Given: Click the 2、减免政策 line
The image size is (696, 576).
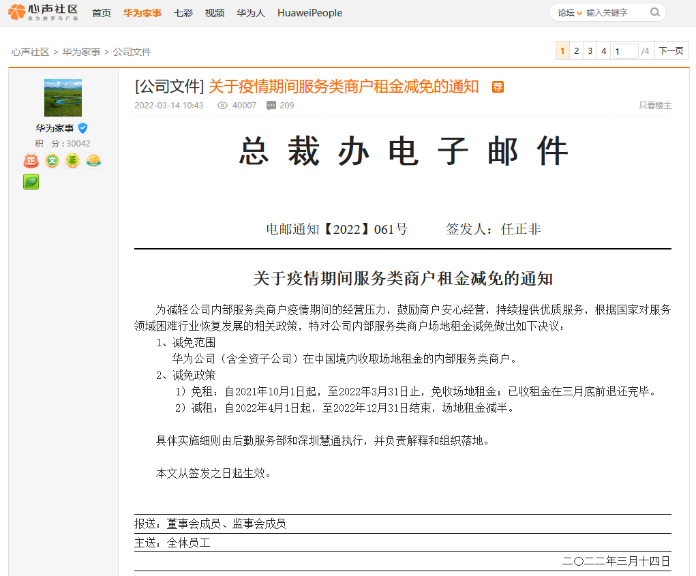Looking at the screenshot, I should point(185,376).
